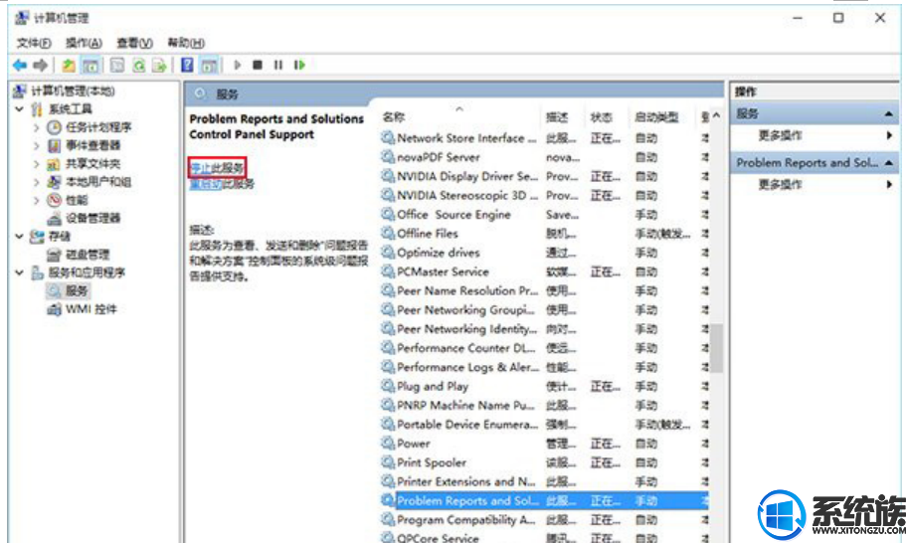Select Network Store Interface service row

pyautogui.click(x=544, y=138)
